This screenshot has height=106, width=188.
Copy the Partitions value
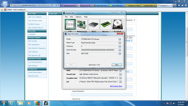tap(120, 46)
